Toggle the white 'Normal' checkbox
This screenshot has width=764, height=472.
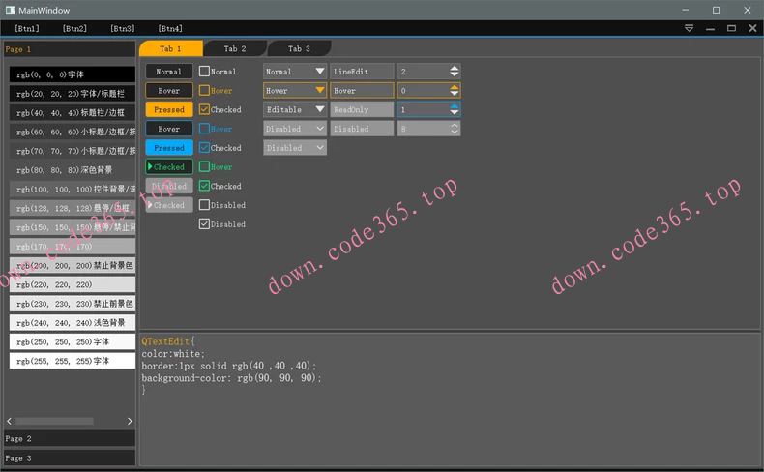[204, 72]
